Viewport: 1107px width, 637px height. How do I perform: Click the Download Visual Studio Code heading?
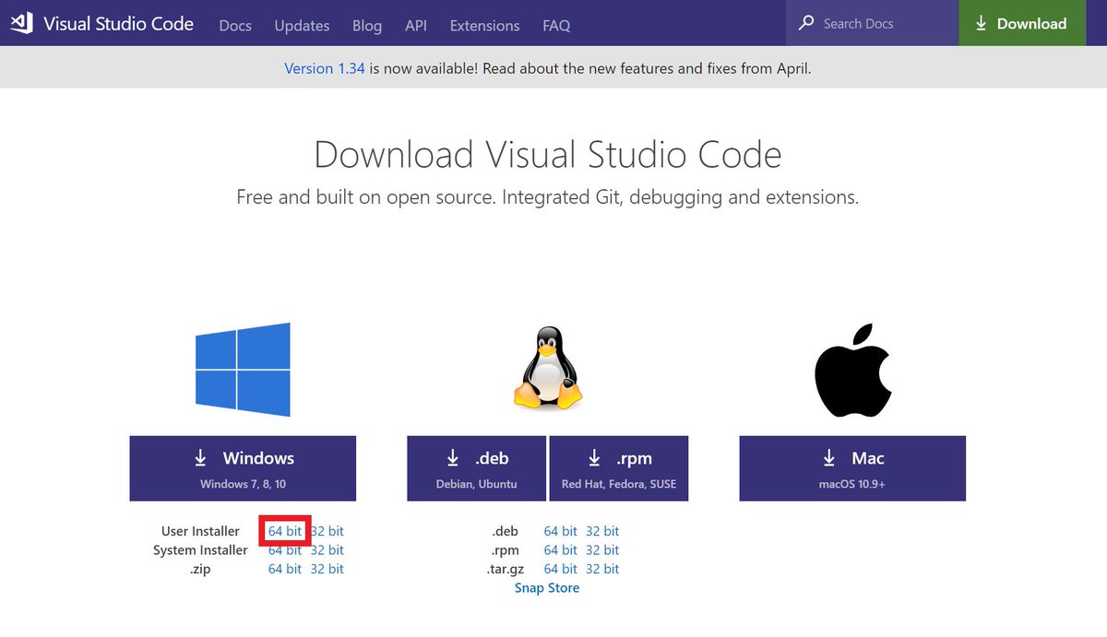[x=548, y=154]
